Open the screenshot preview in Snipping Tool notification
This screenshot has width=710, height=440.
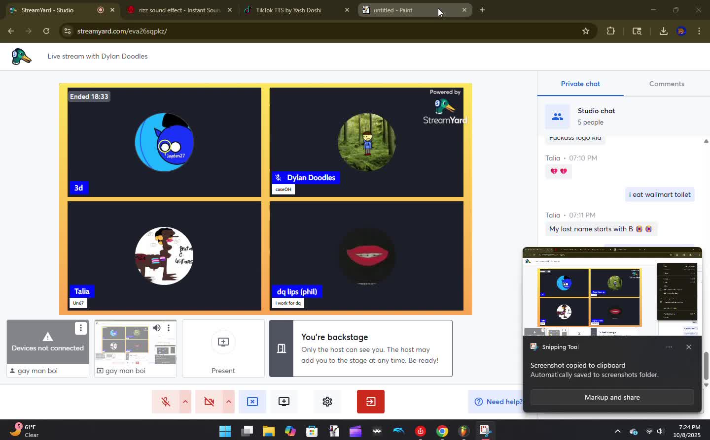pos(612,292)
